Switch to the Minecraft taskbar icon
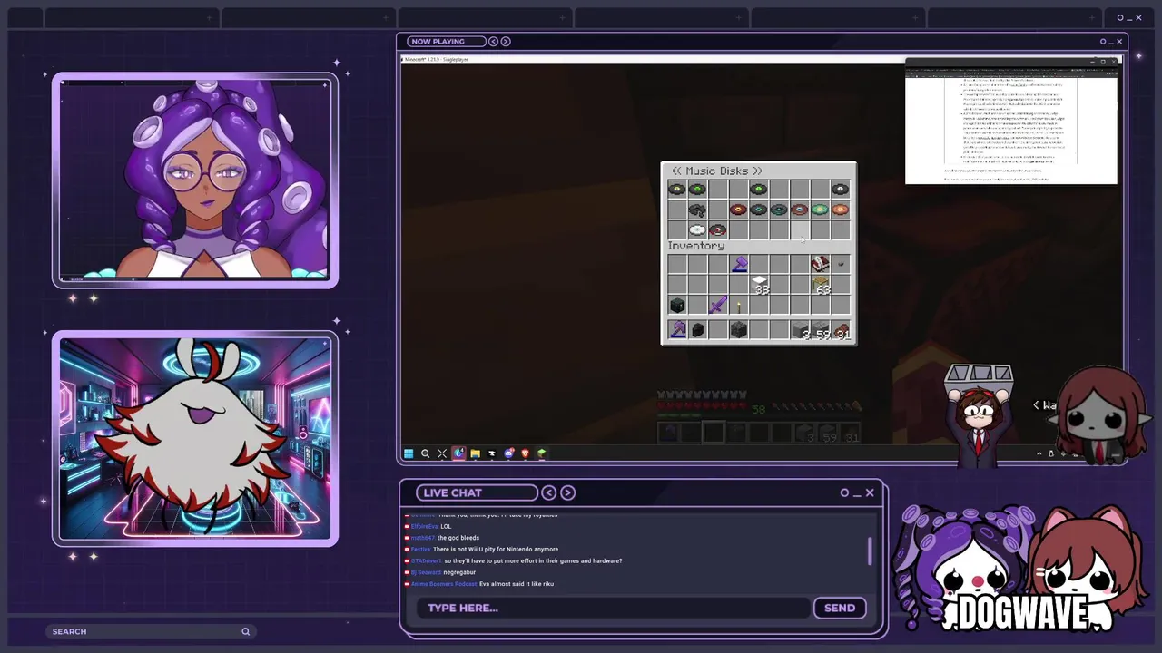Image resolution: width=1162 pixels, height=653 pixels. coord(542,453)
